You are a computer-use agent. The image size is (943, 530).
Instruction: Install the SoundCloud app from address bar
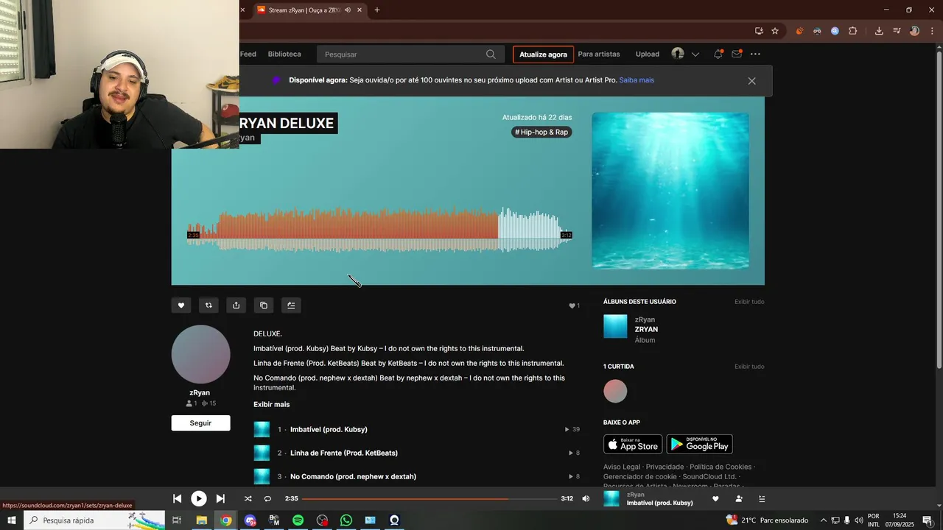[759, 31]
